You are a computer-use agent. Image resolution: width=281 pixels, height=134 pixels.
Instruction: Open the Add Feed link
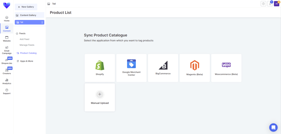coord(24,39)
